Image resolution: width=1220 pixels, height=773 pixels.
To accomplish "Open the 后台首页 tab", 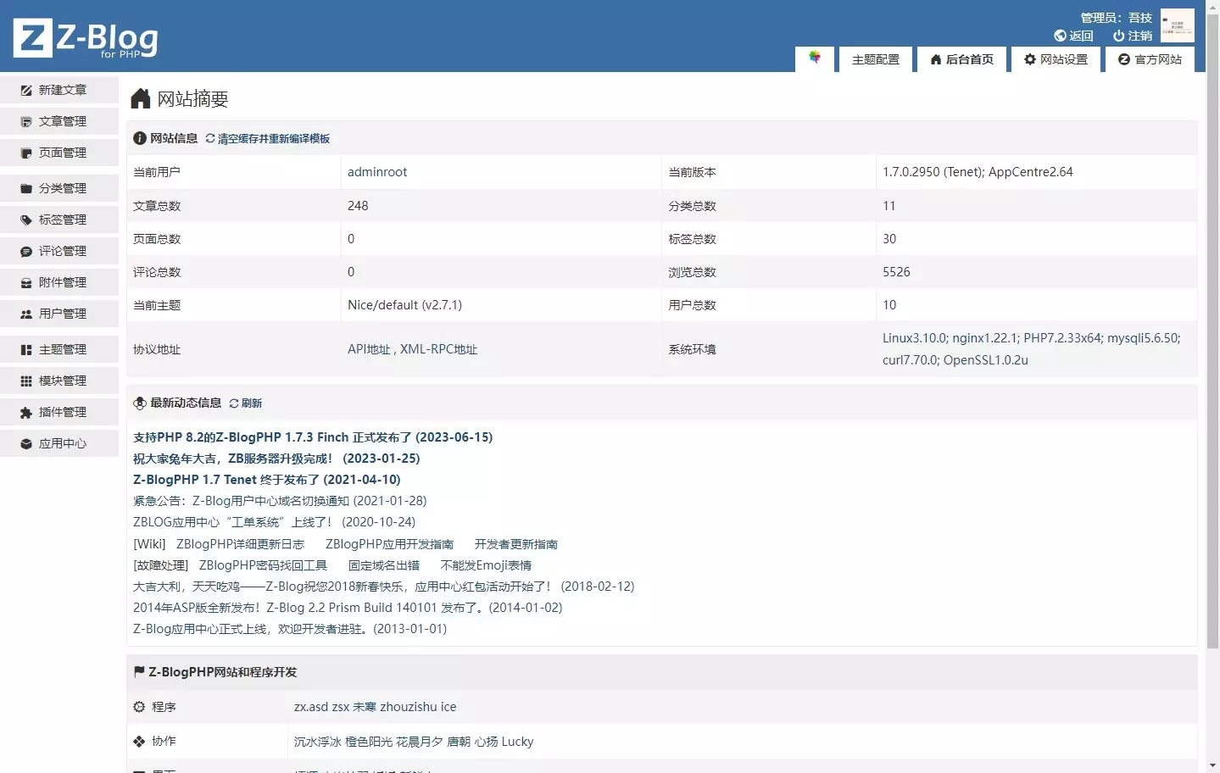I will (x=961, y=59).
